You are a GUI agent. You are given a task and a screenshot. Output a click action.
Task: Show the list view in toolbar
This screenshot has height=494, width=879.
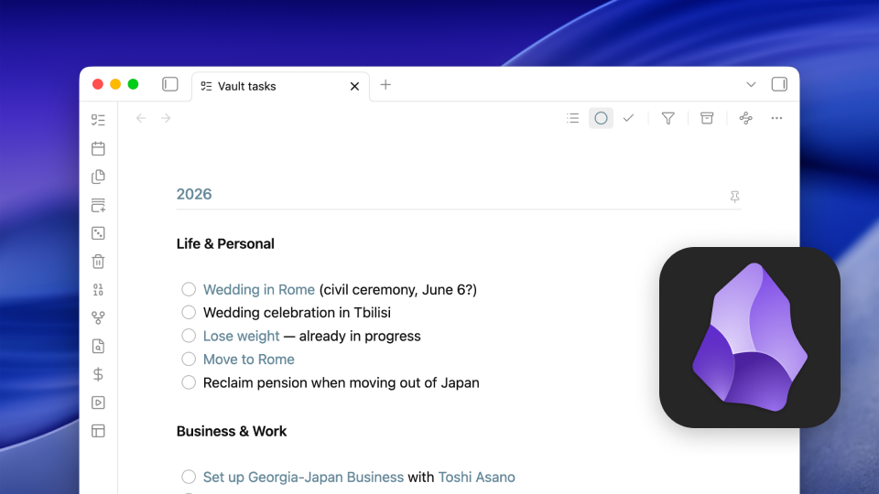click(x=572, y=118)
